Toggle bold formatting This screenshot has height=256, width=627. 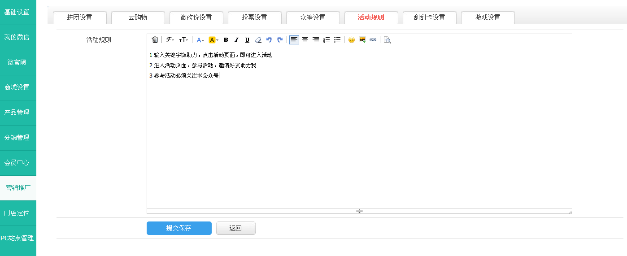(x=226, y=40)
